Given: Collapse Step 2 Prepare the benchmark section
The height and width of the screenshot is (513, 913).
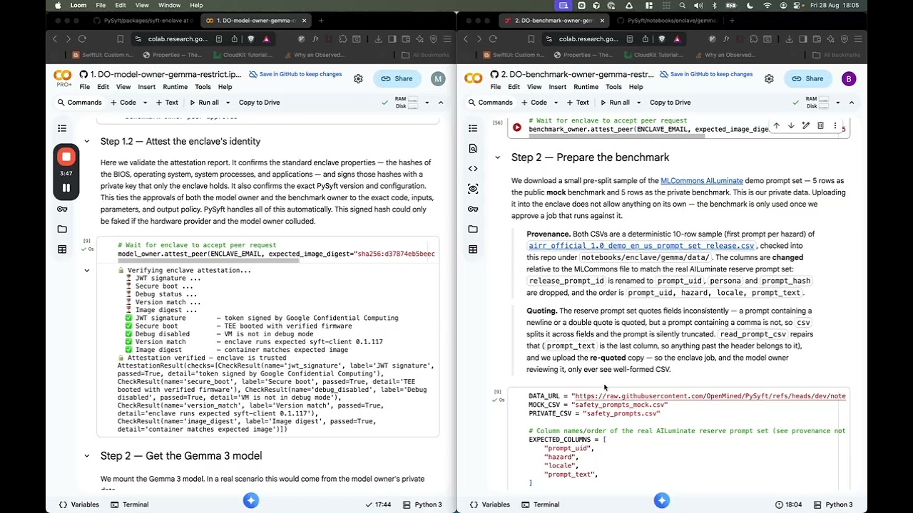Looking at the screenshot, I should 498,157.
